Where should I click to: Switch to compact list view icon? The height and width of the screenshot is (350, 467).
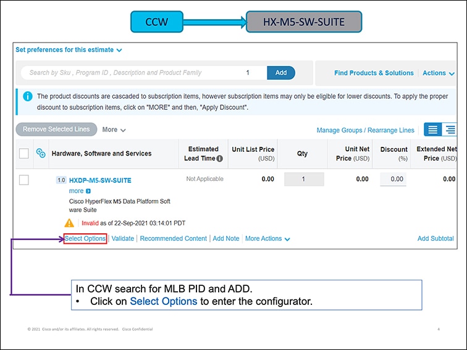tap(433, 130)
